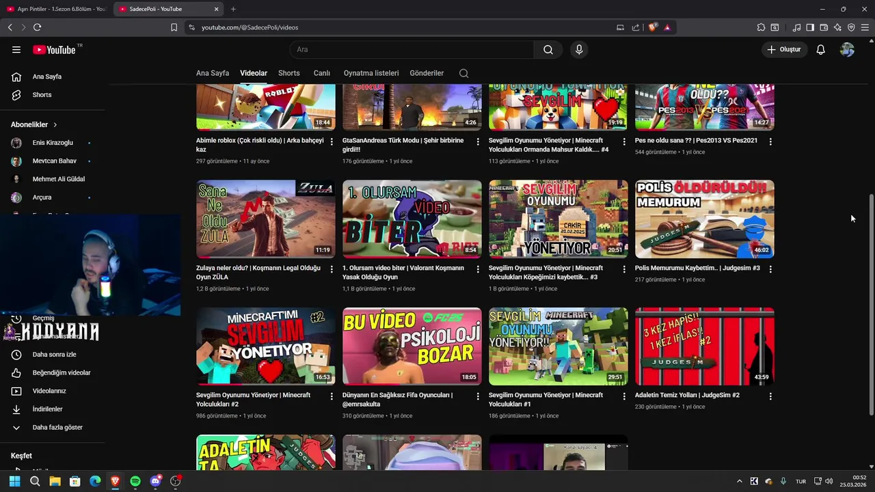Viewport: 875px width, 492px height.
Task: Open options for the Zulaya neler oldu video
Action: point(332,269)
